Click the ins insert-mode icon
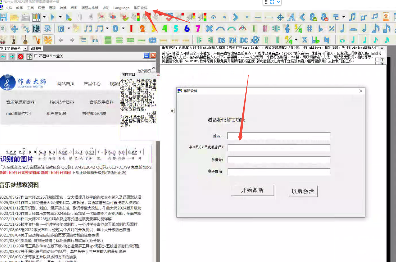Image resolution: width=396 pixels, height=262 pixels. click(x=95, y=40)
